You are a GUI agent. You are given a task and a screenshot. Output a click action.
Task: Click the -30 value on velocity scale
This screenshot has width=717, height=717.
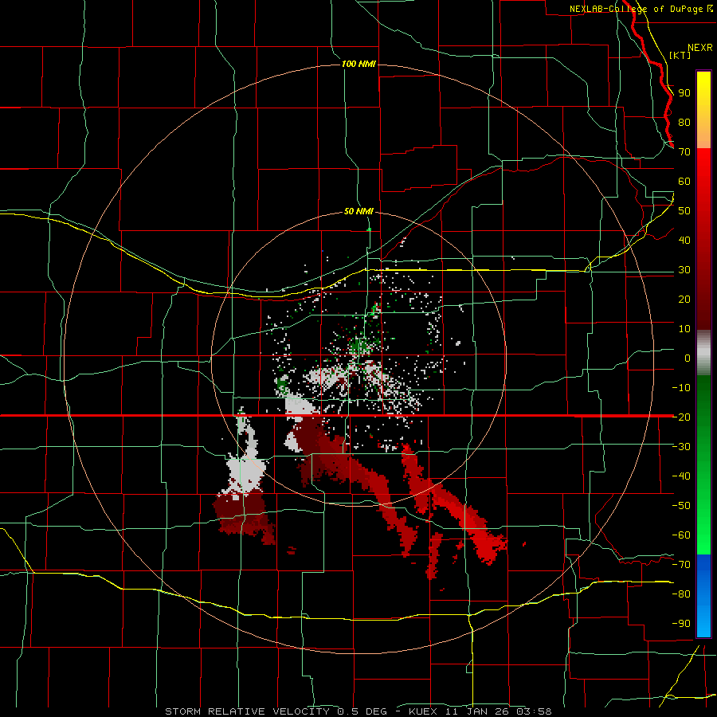[681, 447]
